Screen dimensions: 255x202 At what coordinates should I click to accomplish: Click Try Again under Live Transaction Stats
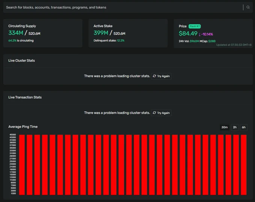pyautogui.click(x=161, y=113)
